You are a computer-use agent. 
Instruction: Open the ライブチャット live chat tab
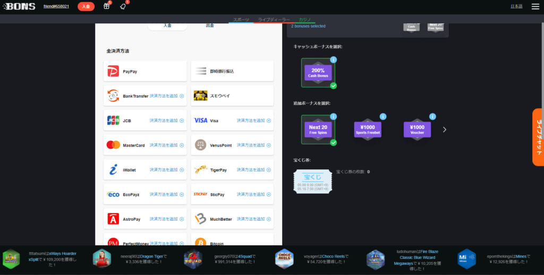click(x=539, y=137)
